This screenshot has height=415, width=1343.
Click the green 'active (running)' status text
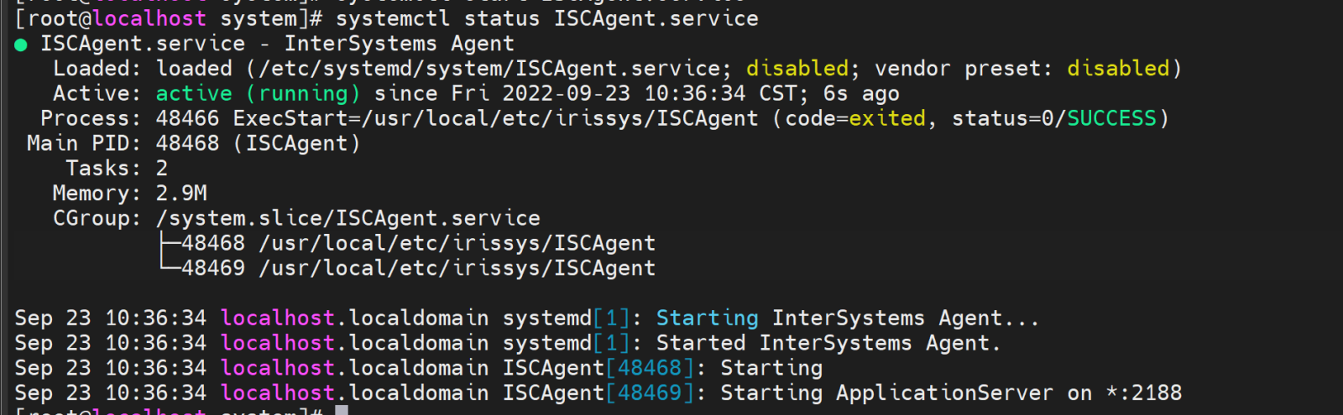click(x=258, y=93)
